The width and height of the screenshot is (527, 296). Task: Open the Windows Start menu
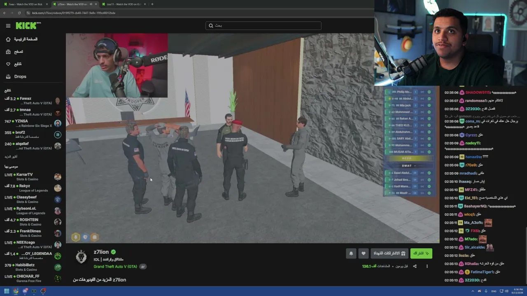(7, 291)
